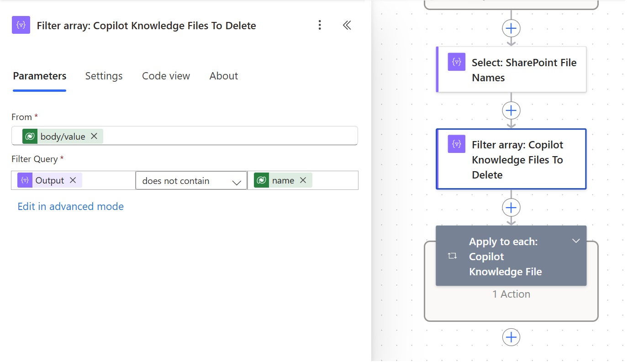Image resolution: width=627 pixels, height=362 pixels.
Task: Click the Apply to each loop icon
Action: (452, 256)
